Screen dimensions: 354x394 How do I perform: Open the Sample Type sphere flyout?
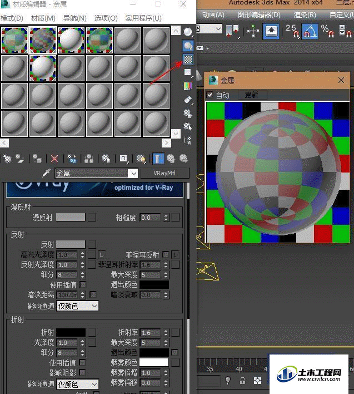pyautogui.click(x=188, y=32)
